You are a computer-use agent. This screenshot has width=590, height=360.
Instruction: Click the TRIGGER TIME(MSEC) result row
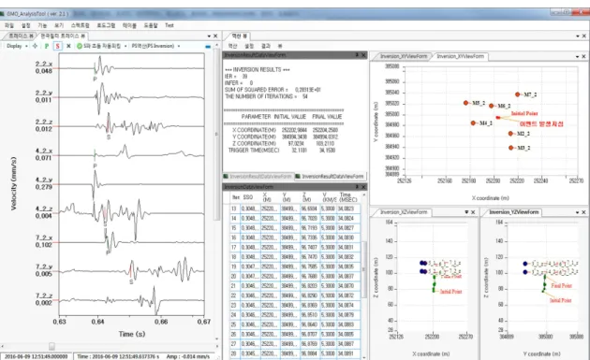(282, 151)
